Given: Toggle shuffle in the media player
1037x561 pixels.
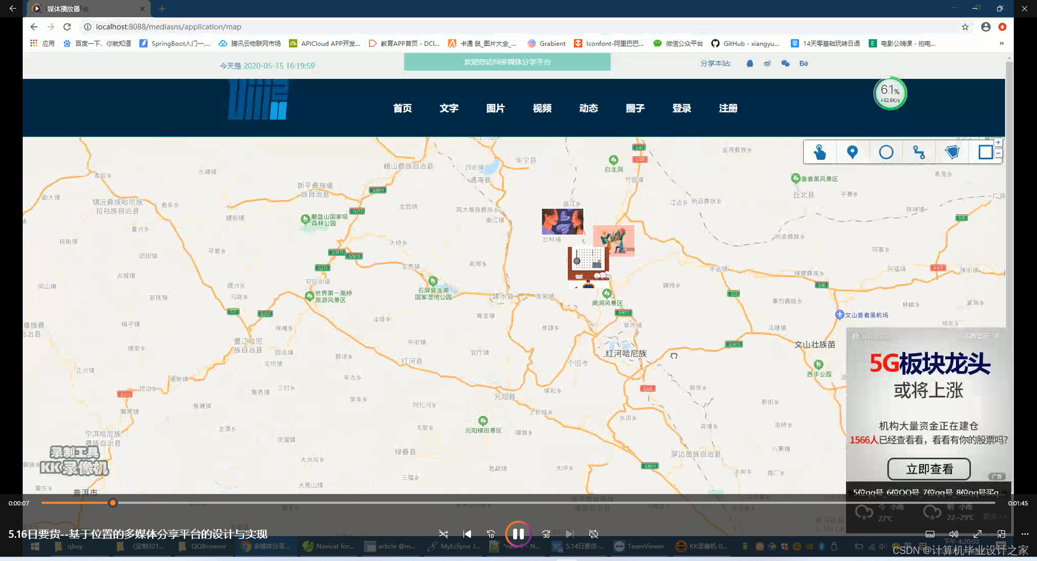Looking at the screenshot, I should [x=443, y=533].
